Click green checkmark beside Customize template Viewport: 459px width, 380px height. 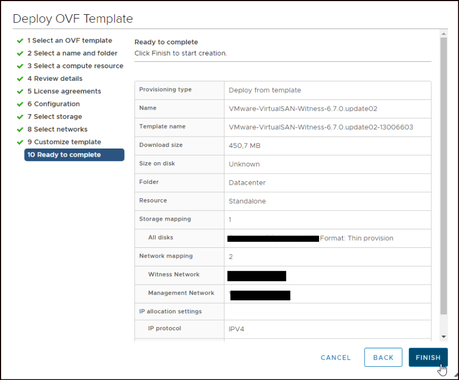pos(20,142)
